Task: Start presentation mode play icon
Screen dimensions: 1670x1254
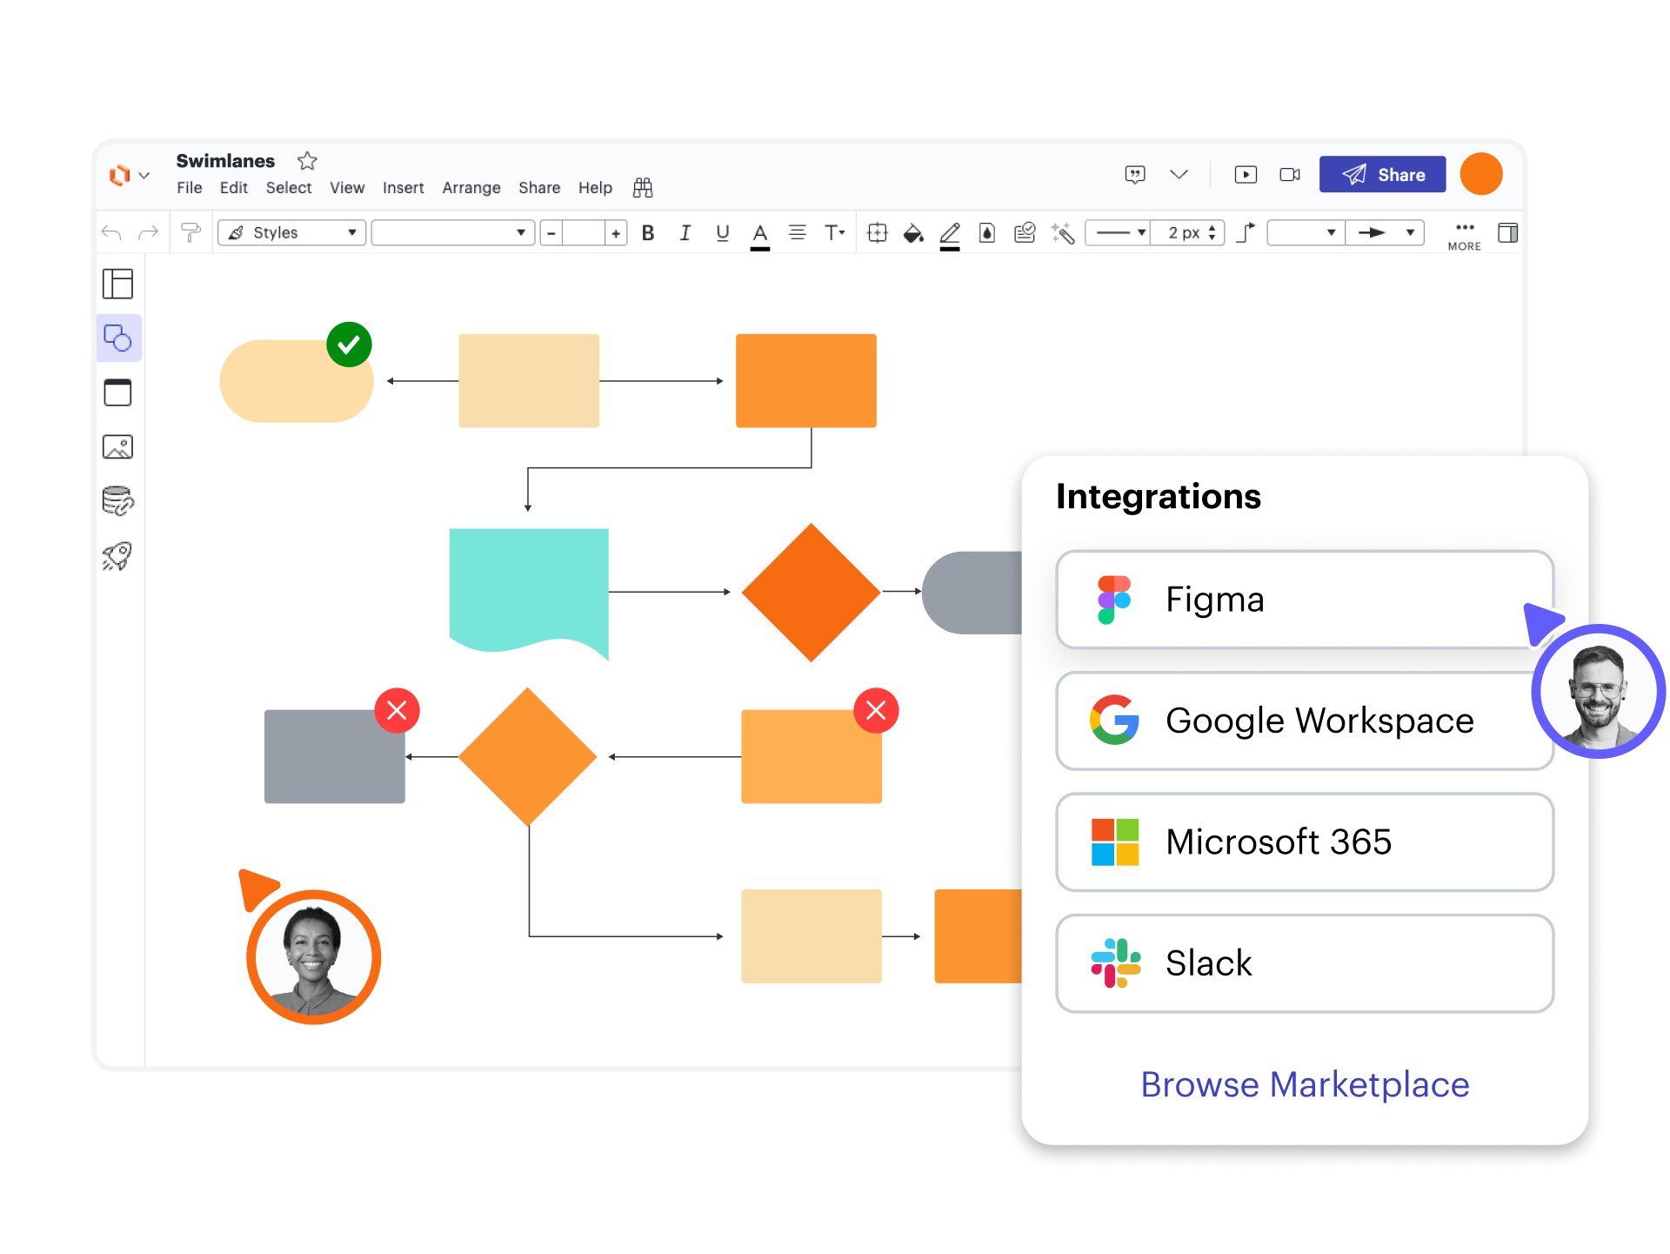Action: (x=1245, y=175)
